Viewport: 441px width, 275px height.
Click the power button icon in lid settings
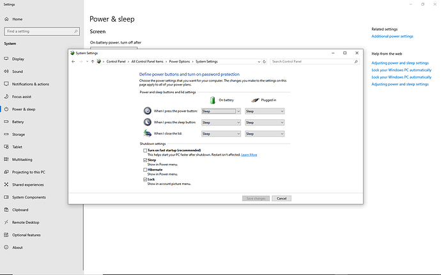point(148,111)
